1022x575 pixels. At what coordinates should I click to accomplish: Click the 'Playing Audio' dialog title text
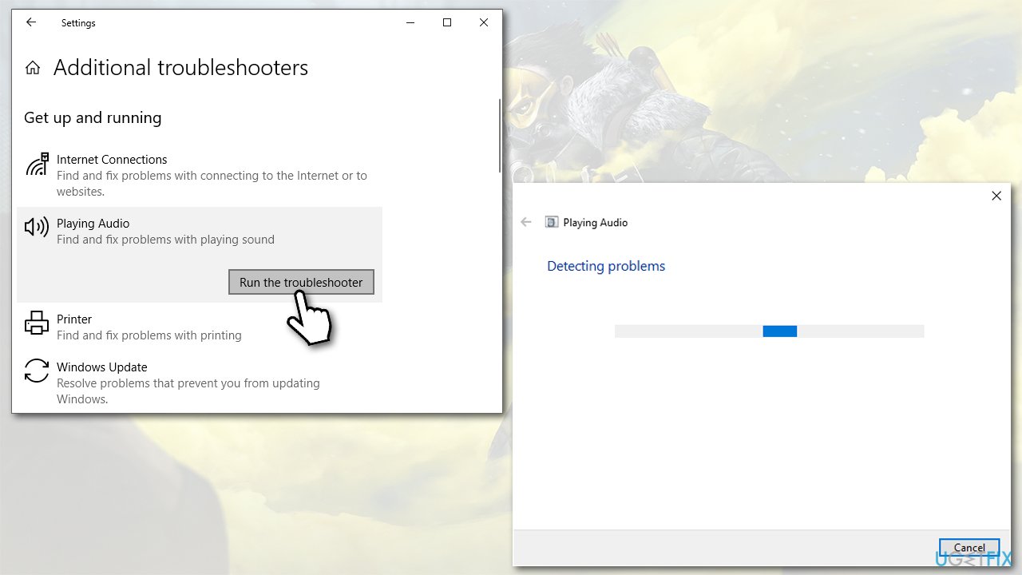click(596, 223)
